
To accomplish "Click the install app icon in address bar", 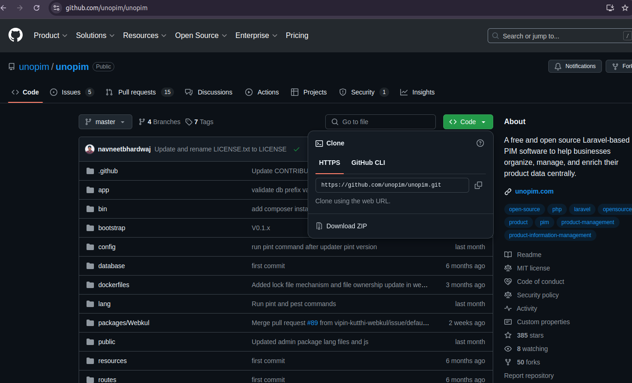I will (610, 8).
